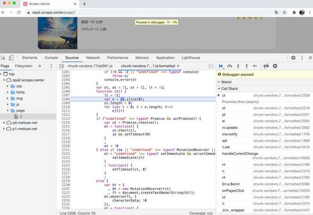Open the browser extensions puzzle icon

294,12
